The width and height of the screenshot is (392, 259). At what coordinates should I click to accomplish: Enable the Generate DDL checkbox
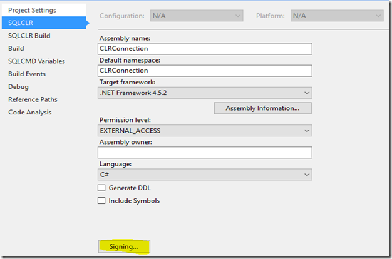(x=101, y=188)
